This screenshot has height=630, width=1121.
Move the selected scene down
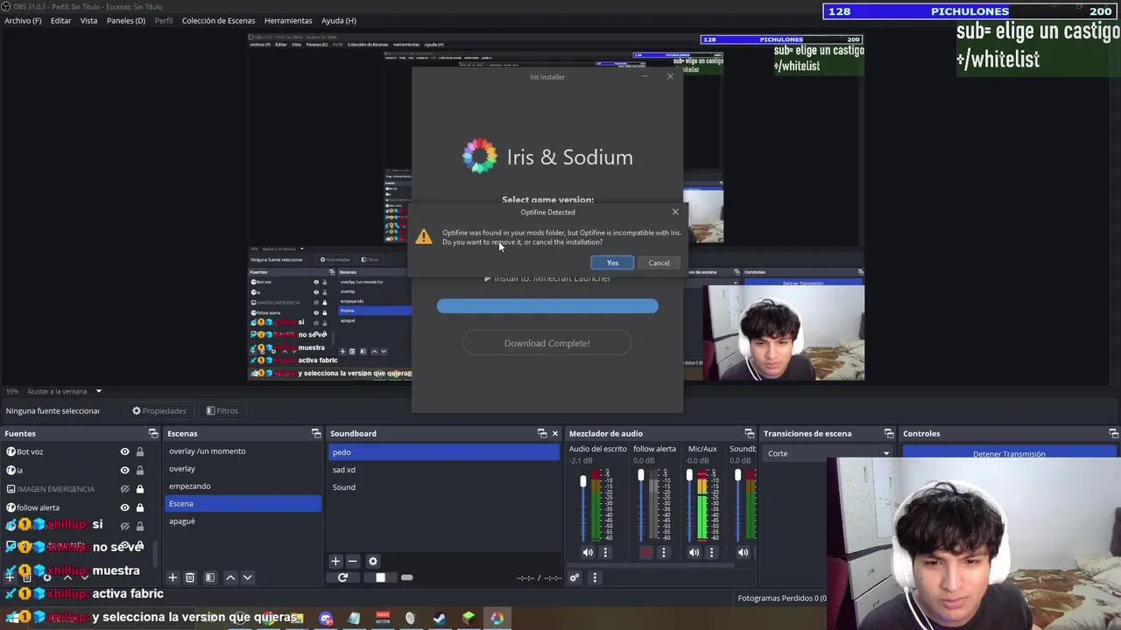[x=247, y=577]
